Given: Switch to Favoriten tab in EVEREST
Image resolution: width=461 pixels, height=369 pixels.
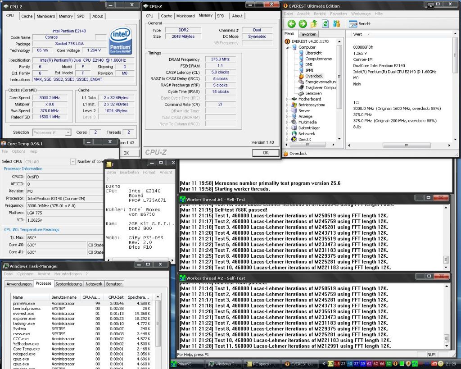Looking at the screenshot, I should point(308,34).
